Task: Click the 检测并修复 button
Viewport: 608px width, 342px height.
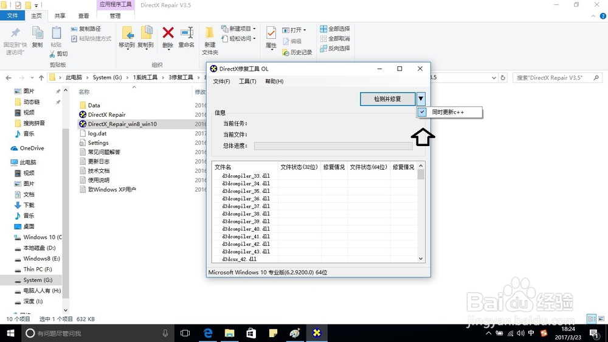Action: tap(387, 99)
